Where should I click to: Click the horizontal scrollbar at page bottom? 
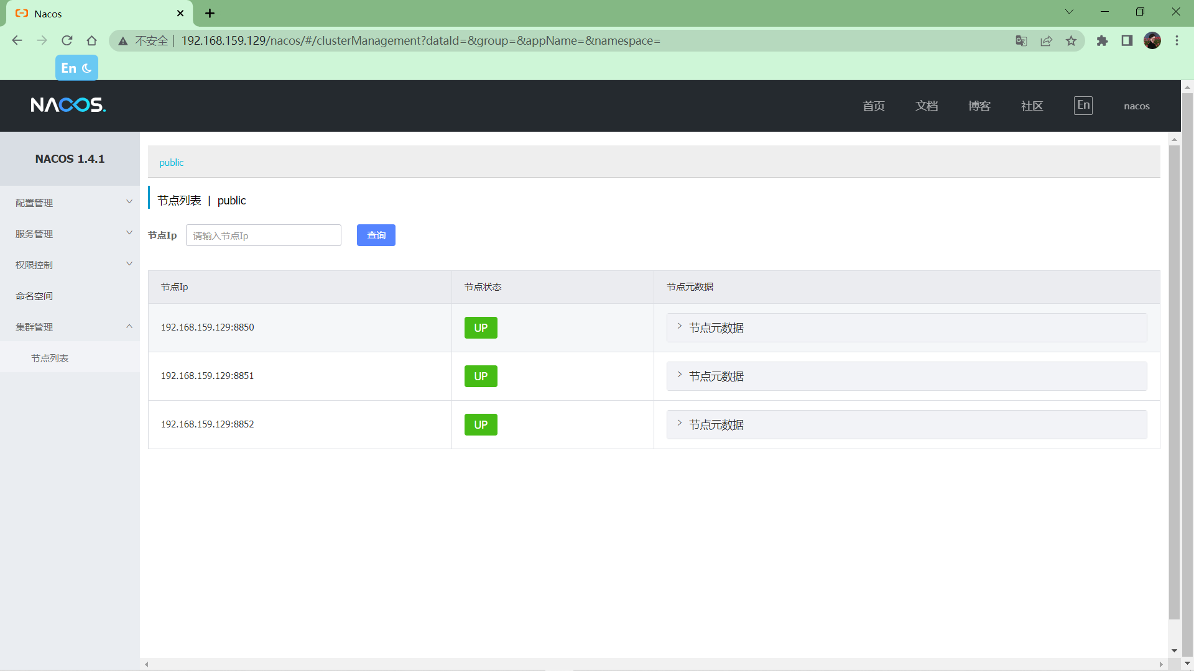pos(653,664)
